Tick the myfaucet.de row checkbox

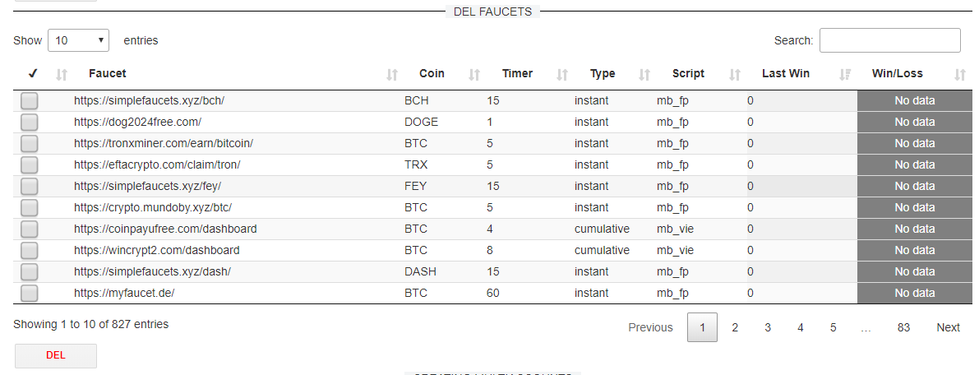(30, 294)
